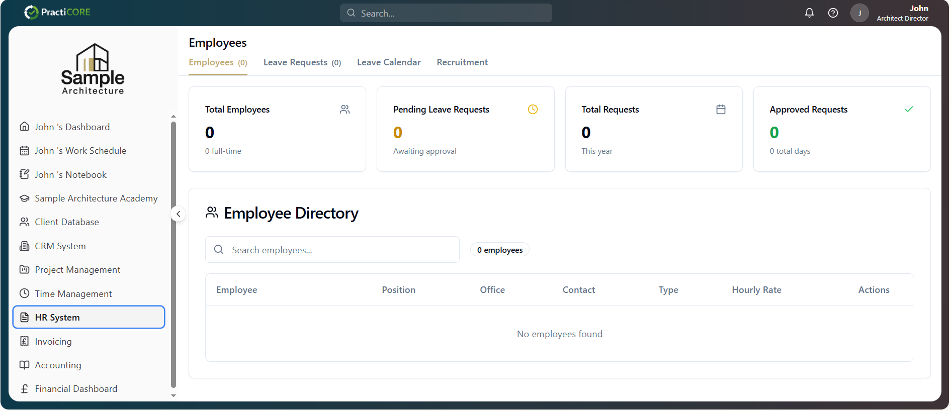Click the Total Employees card title
The height and width of the screenshot is (411, 951).
click(x=237, y=110)
